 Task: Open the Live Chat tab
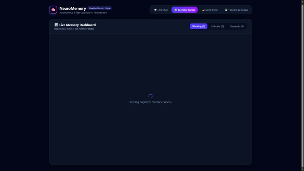click(x=161, y=10)
